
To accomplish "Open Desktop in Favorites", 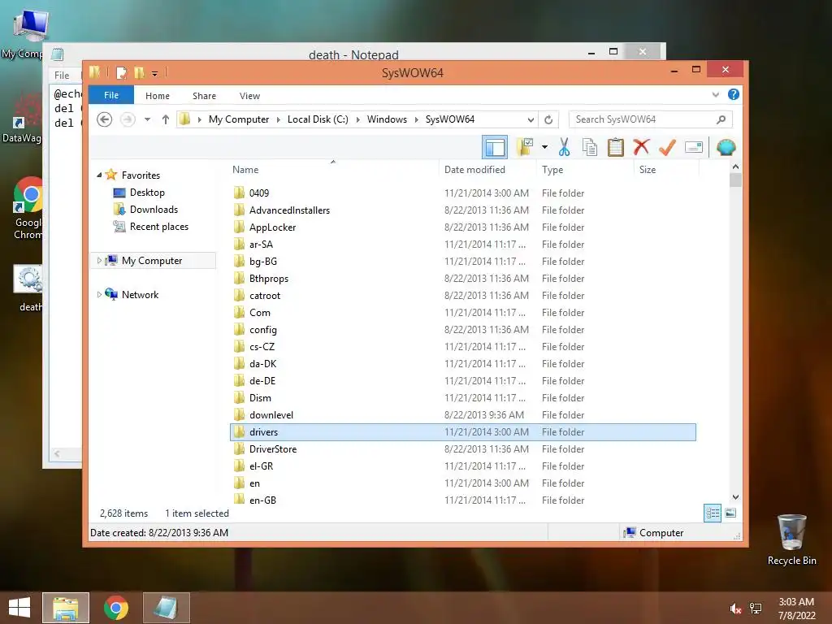I will coord(147,193).
